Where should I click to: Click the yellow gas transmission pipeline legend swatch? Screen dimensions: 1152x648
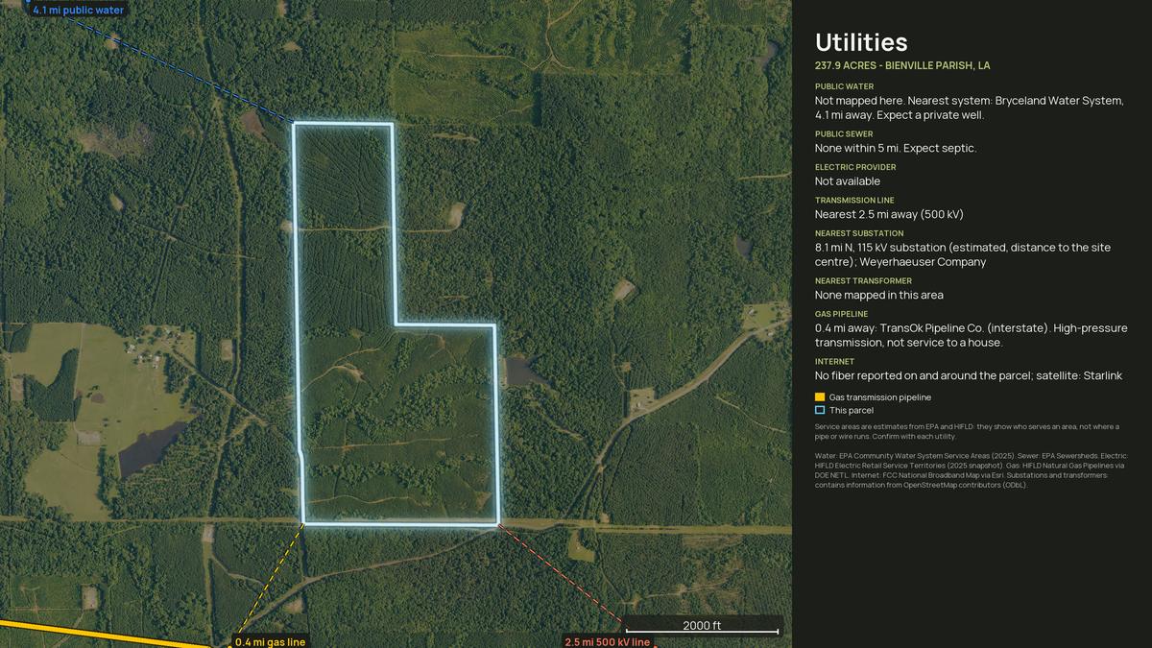pos(820,397)
